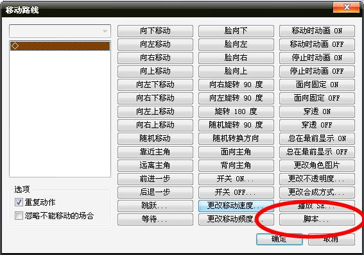364x255 pixels.
Task: Choose 向右上移动
Action: click(x=155, y=125)
